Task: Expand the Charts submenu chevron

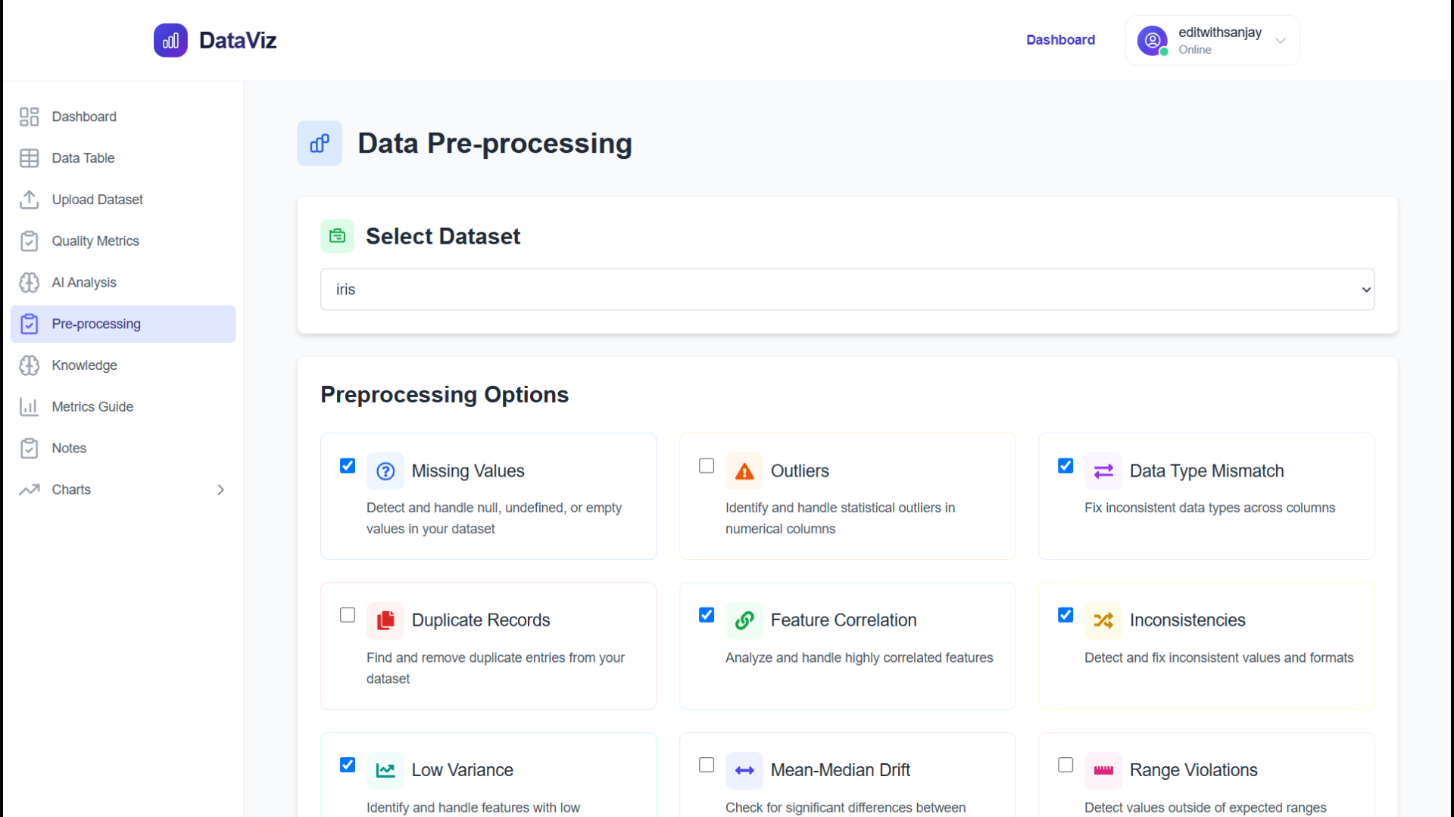Action: point(220,489)
